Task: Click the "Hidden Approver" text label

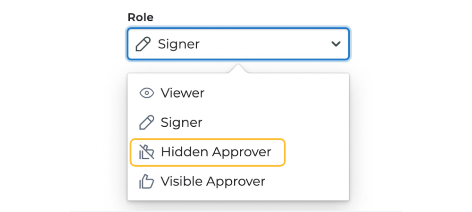Action: tap(216, 152)
